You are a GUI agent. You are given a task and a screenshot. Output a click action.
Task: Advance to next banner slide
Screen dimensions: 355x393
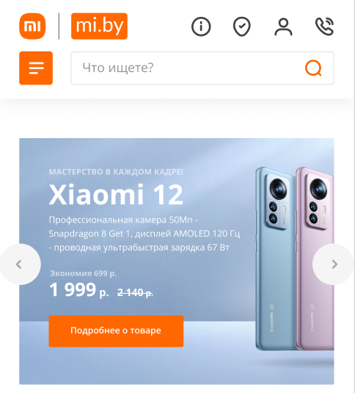(334, 264)
